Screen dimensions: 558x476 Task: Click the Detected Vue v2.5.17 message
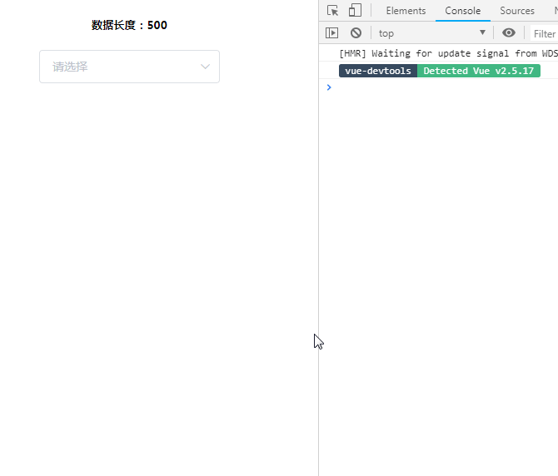click(x=479, y=71)
